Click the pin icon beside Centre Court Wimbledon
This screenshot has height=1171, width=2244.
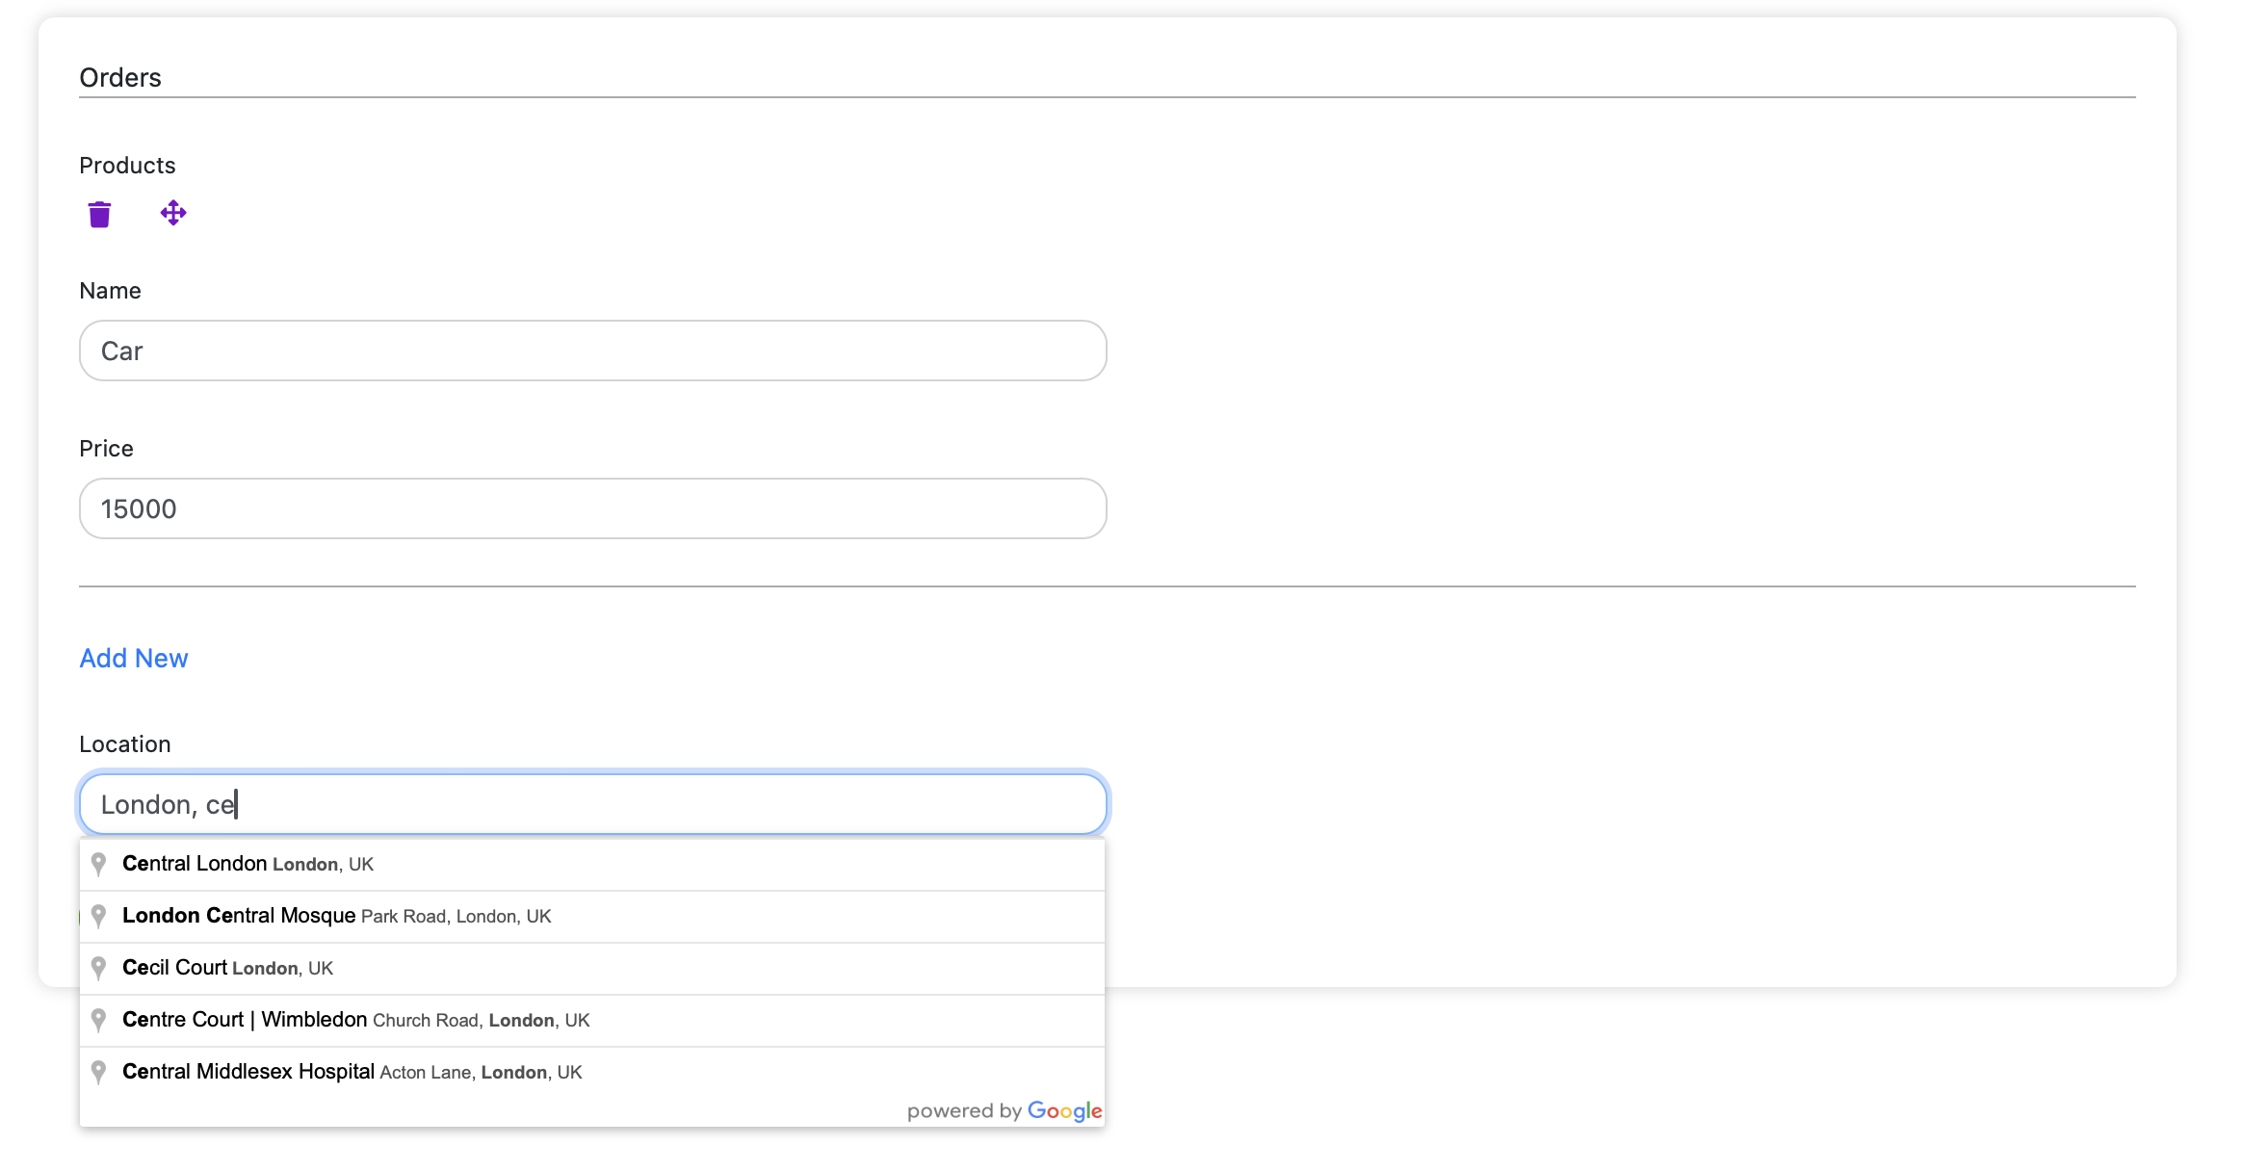(98, 1020)
